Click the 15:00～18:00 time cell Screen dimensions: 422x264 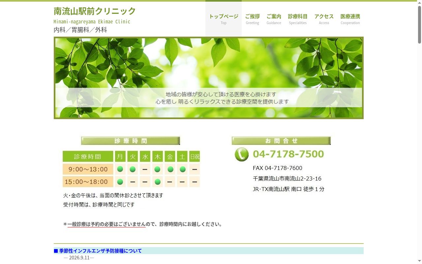[x=88, y=182]
